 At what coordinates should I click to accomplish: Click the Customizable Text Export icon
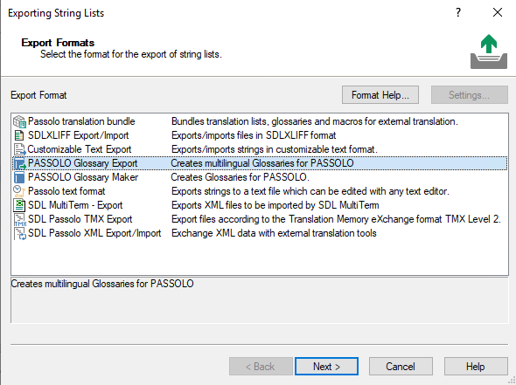[19, 149]
